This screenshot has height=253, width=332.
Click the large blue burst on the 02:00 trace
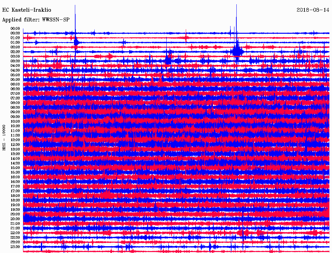[237, 51]
